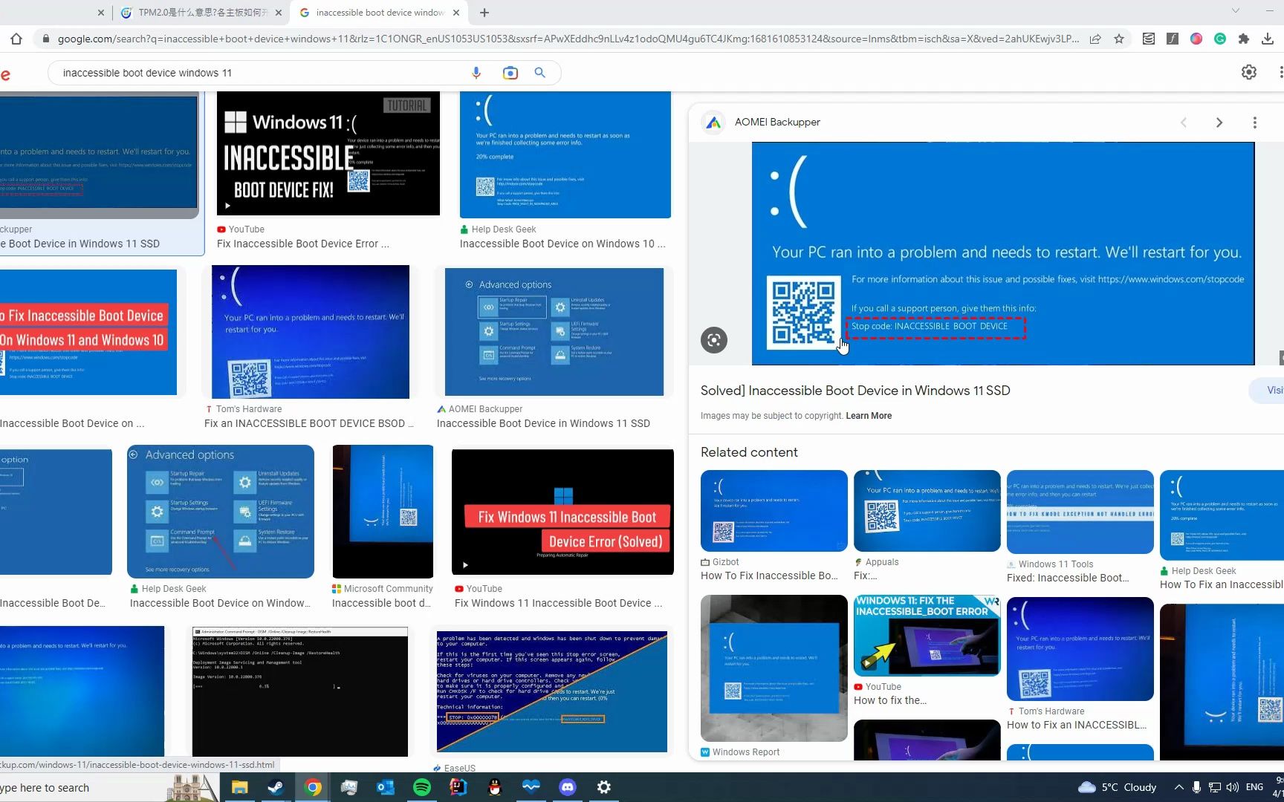Close the TPM2.0 tab
The width and height of the screenshot is (1284, 802).
tap(279, 13)
